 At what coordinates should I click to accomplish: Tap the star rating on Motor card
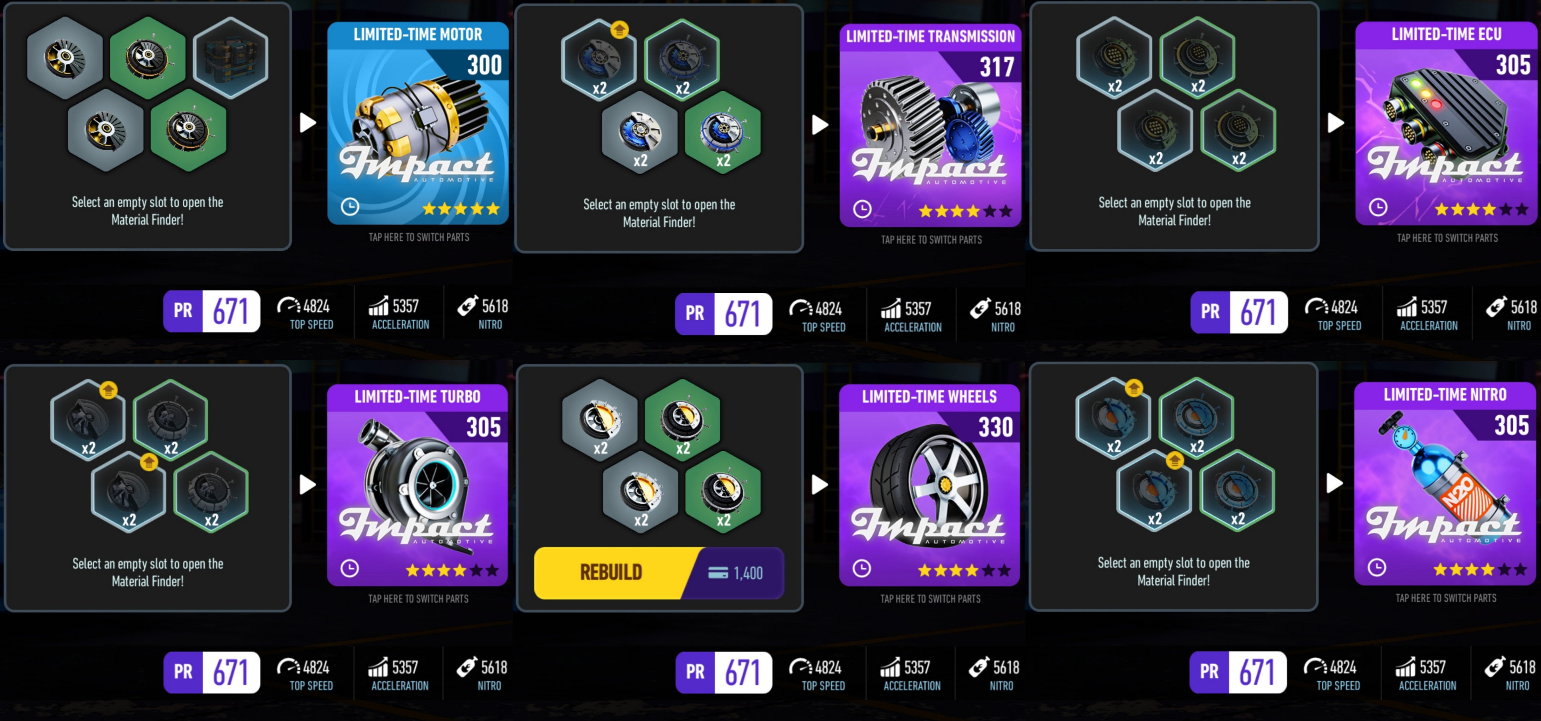[x=461, y=209]
